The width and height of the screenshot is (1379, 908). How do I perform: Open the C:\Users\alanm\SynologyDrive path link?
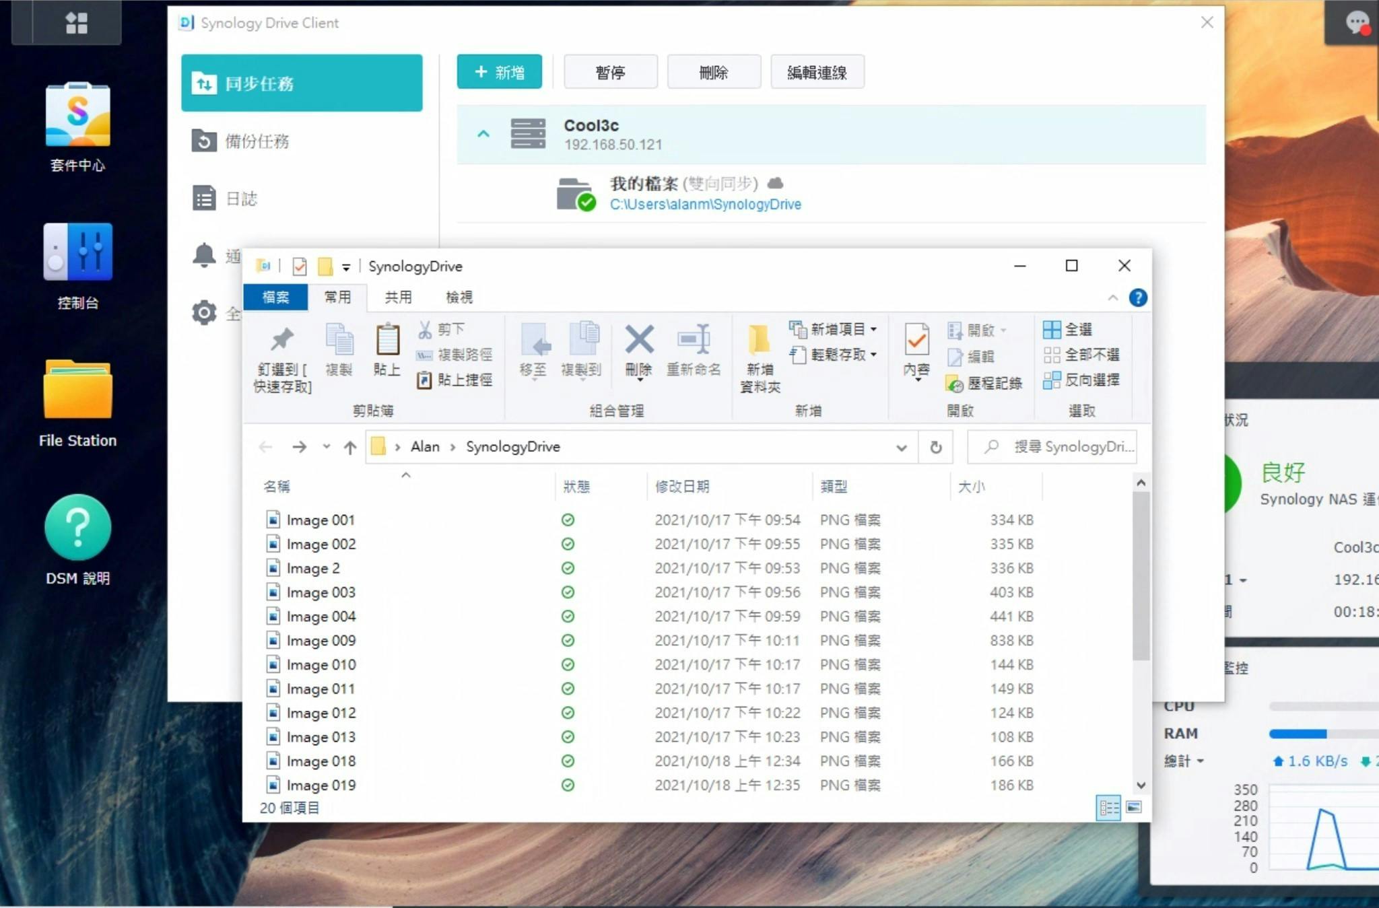705,204
